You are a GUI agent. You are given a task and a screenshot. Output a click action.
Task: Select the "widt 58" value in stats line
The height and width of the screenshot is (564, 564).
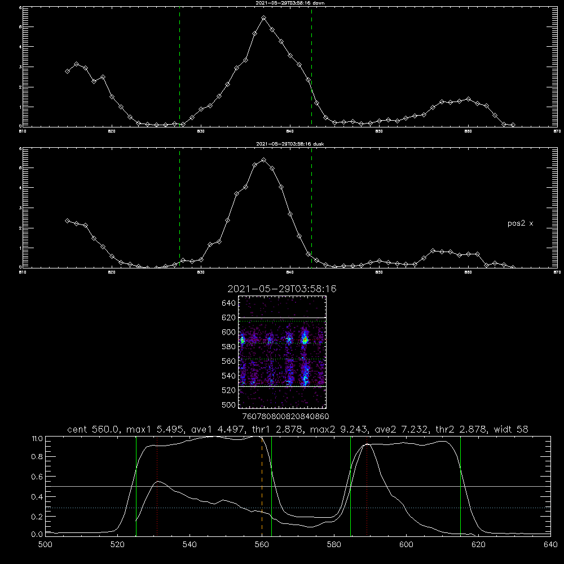pyautogui.click(x=511, y=429)
